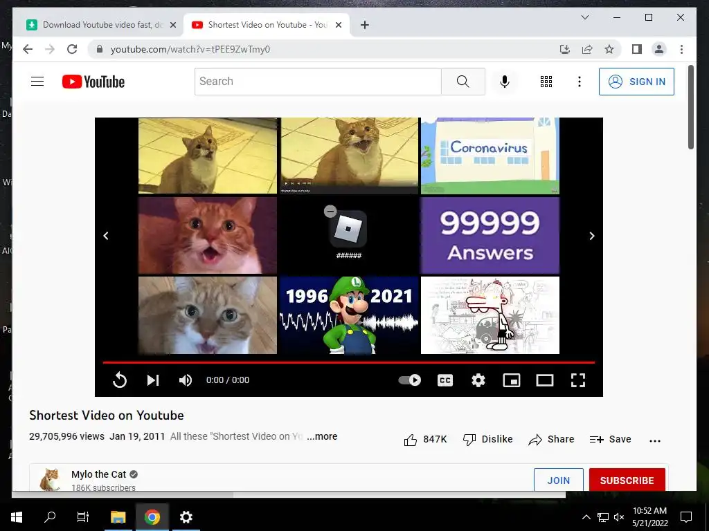Open File Explorer from taskbar

[118, 517]
